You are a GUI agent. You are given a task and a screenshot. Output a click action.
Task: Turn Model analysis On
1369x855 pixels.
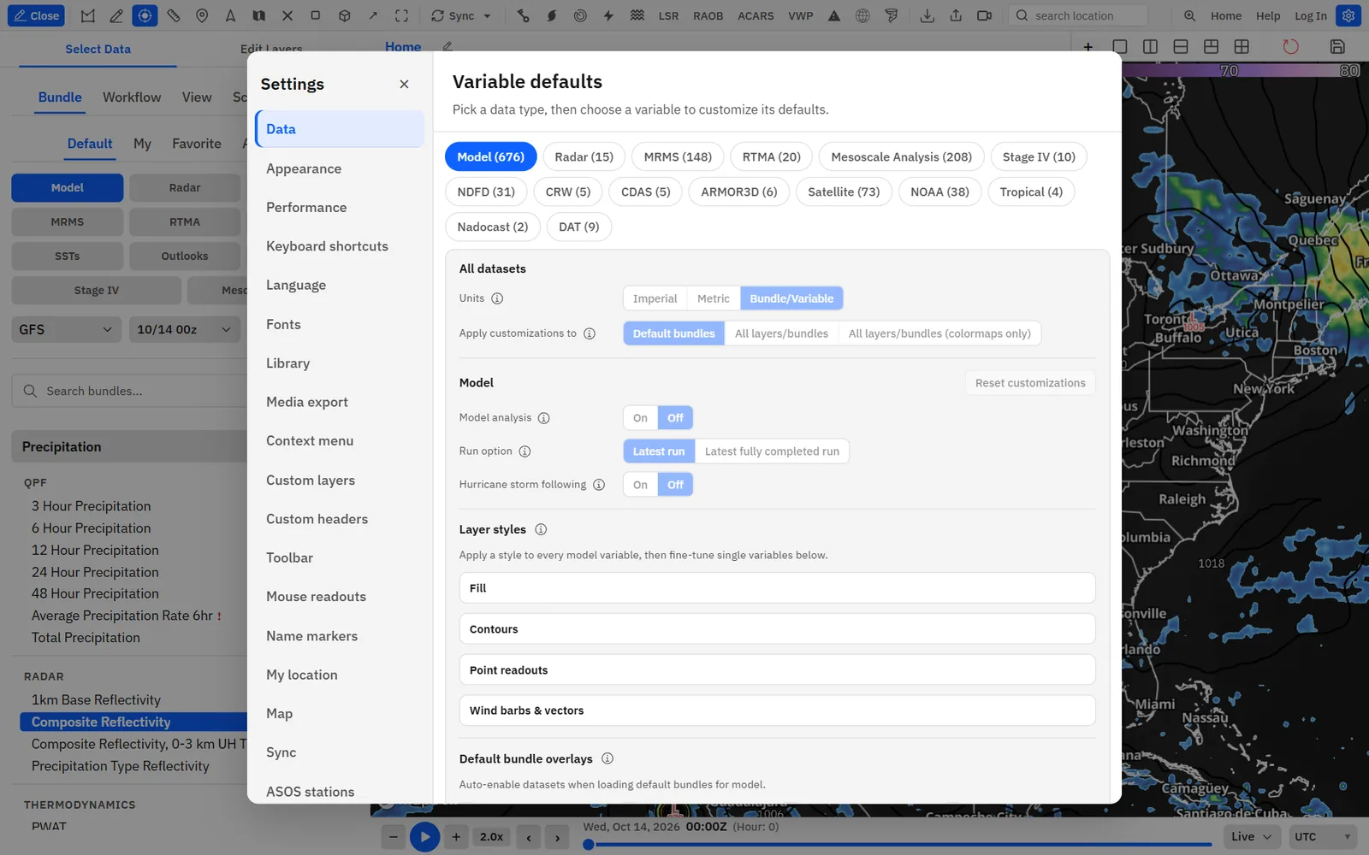640,418
